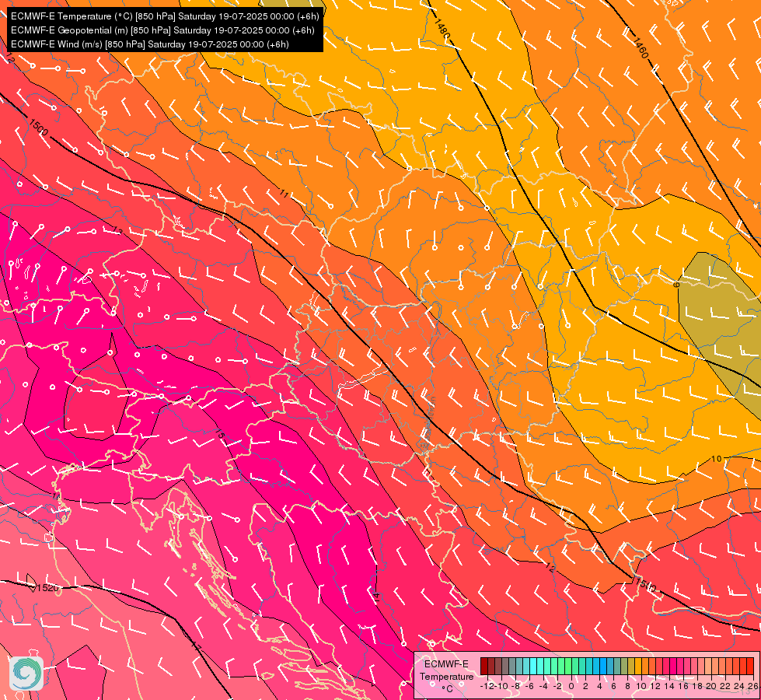Click the '17' isotherm label on the map contour
This screenshot has width=761, height=700.
coord(196,646)
